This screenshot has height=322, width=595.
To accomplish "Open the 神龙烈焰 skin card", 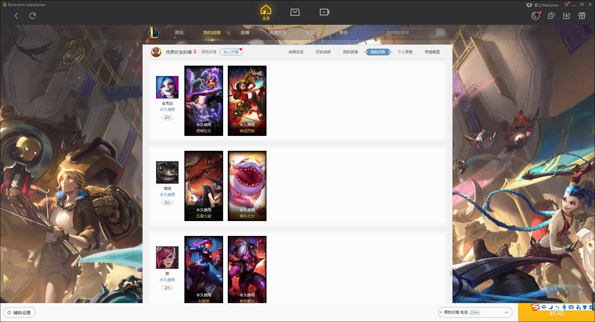I will click(x=247, y=101).
